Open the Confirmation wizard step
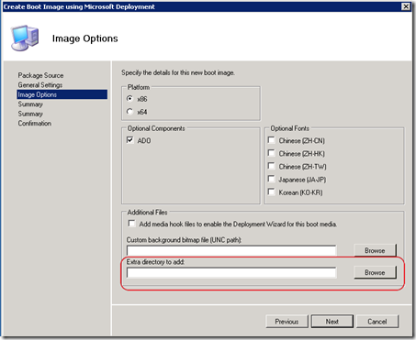 point(35,123)
